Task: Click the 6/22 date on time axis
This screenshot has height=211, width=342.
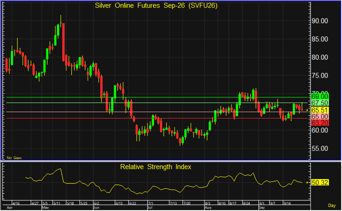Action: [133, 203]
